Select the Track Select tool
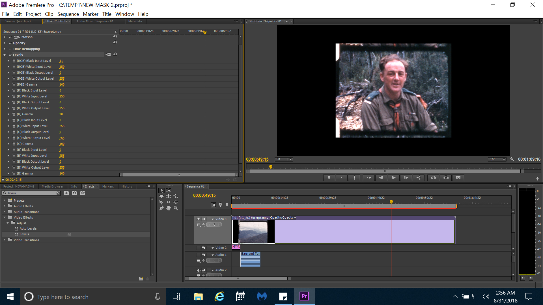Viewport: 543px width, 305px height. coord(169,190)
